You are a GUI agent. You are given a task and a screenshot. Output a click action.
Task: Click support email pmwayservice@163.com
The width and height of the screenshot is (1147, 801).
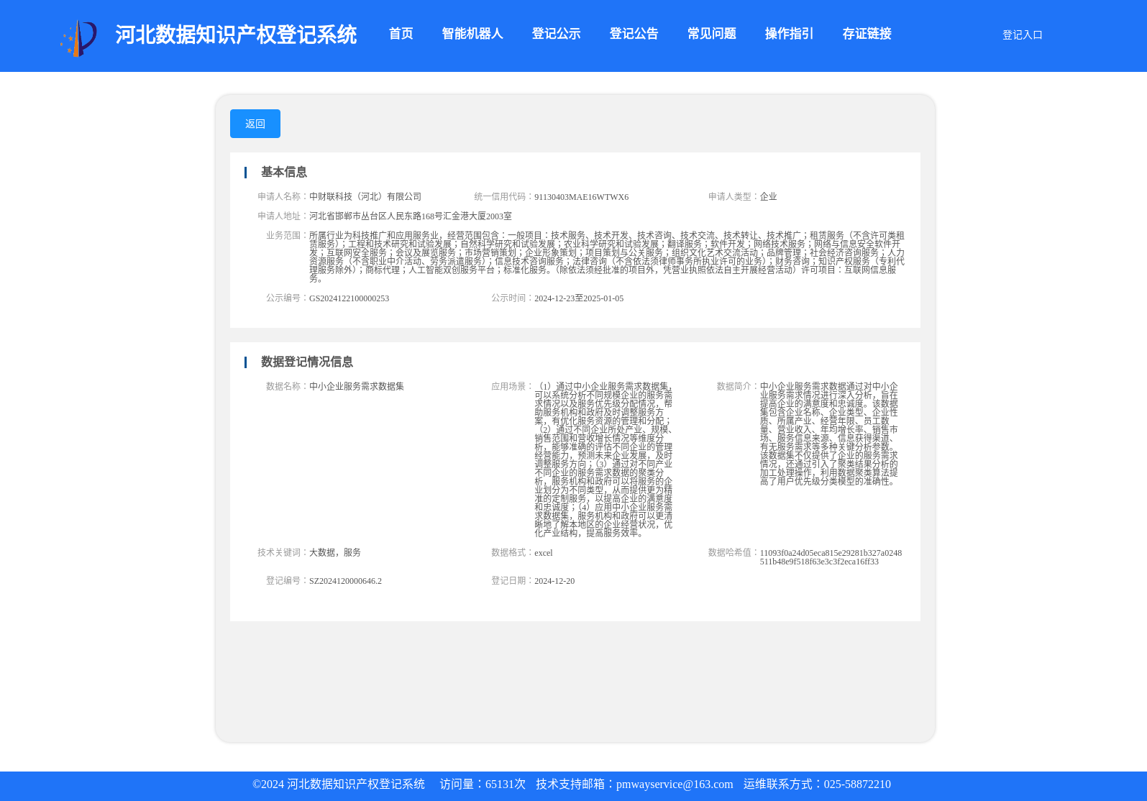pos(675,784)
